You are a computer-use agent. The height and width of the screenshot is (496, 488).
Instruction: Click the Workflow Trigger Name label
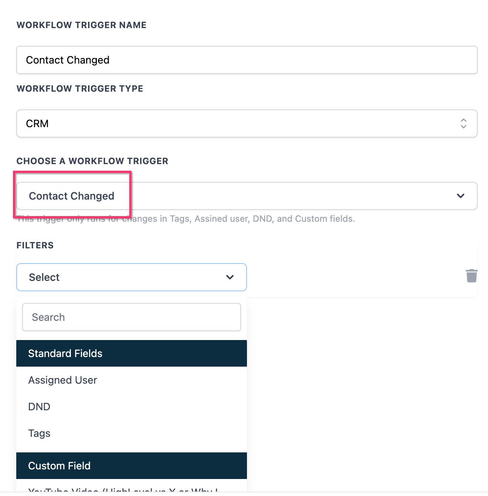pyautogui.click(x=81, y=25)
